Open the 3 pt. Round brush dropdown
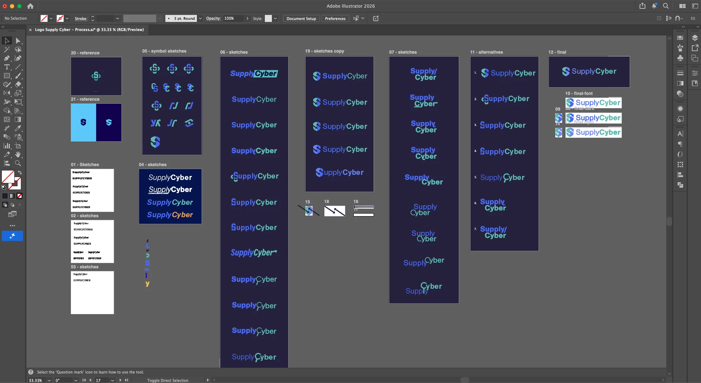The width and height of the screenshot is (701, 383). tap(200, 18)
